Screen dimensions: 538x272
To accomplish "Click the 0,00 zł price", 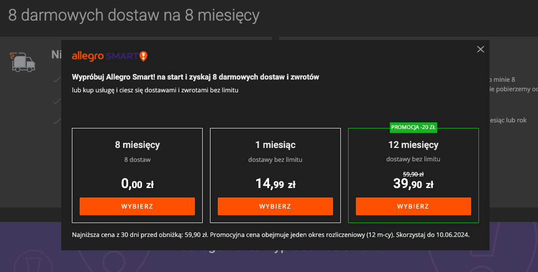I will [x=137, y=184].
